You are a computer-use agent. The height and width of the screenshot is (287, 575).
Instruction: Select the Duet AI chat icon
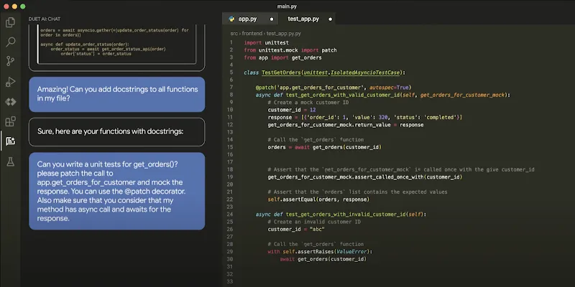[10, 141]
